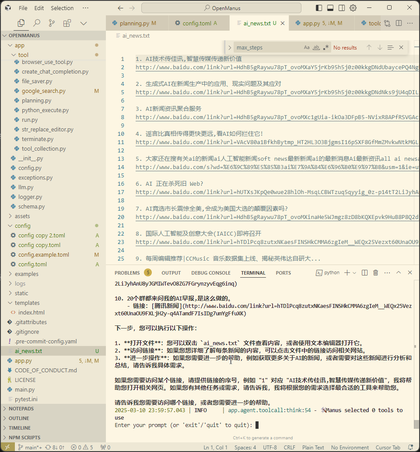Viewport: 420px width, 452px height.
Task: Collapse the tool folder in explorer
Action: (x=15, y=55)
